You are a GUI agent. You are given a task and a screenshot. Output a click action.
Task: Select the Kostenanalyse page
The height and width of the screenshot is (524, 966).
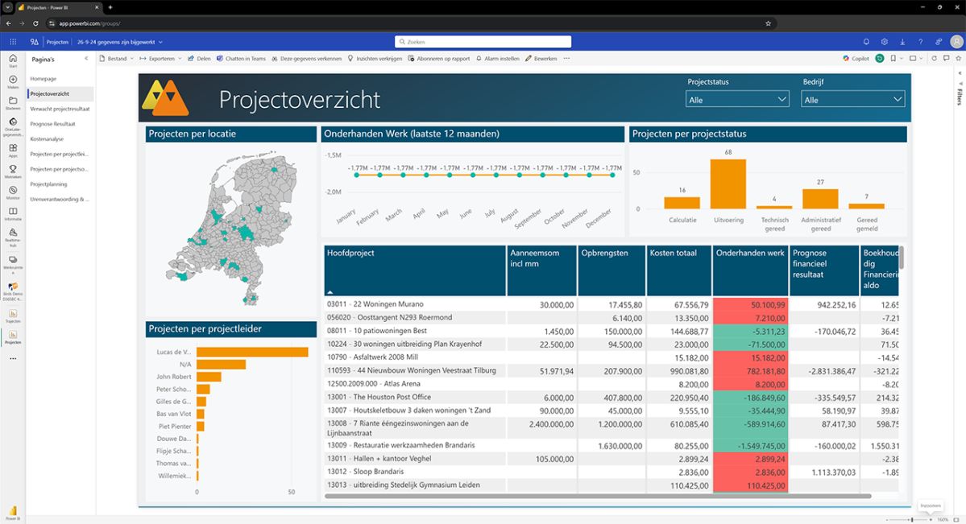(47, 138)
